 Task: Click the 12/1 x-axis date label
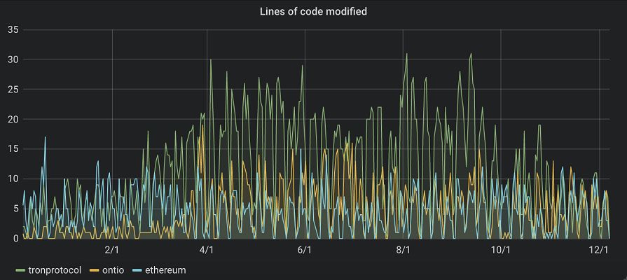pyautogui.click(x=598, y=250)
